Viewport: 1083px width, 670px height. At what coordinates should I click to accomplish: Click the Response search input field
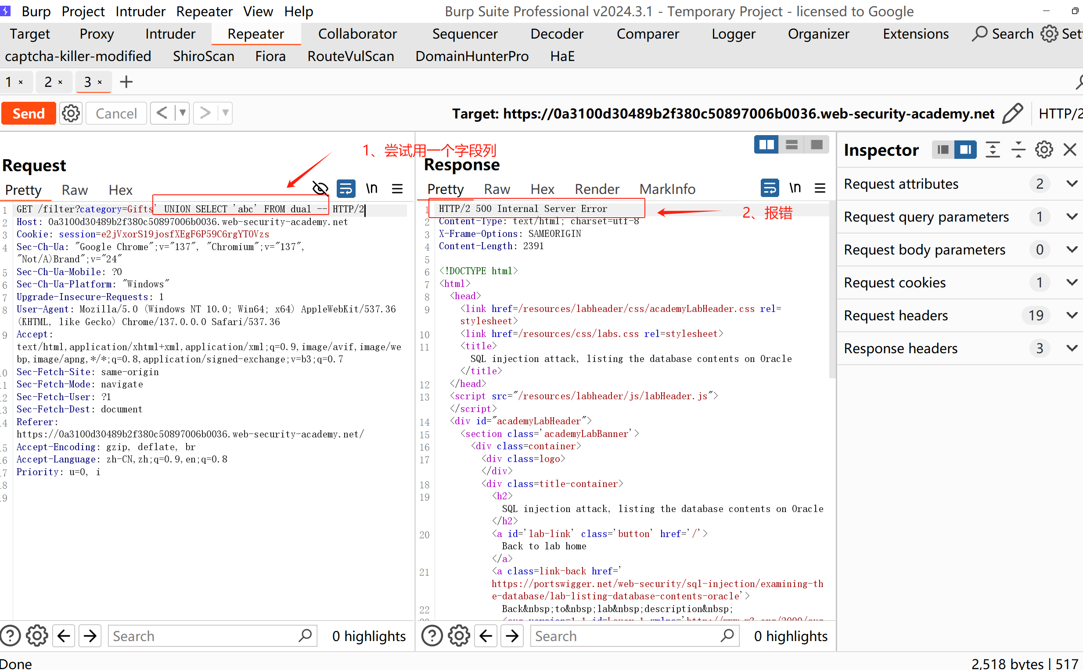coord(625,636)
